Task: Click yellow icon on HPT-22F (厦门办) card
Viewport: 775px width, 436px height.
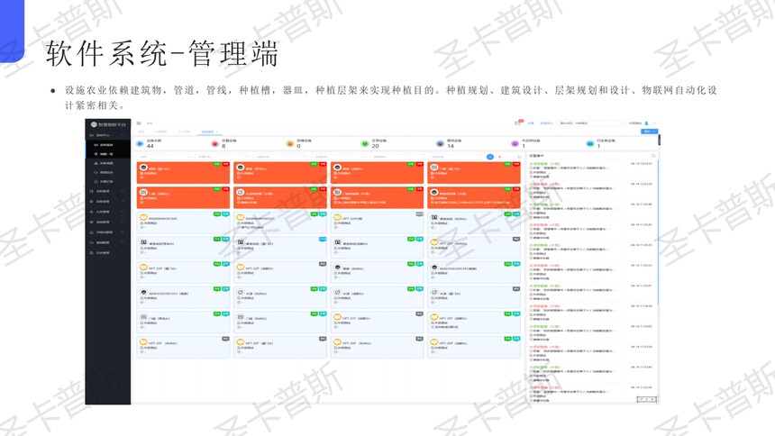Action: coord(143,267)
